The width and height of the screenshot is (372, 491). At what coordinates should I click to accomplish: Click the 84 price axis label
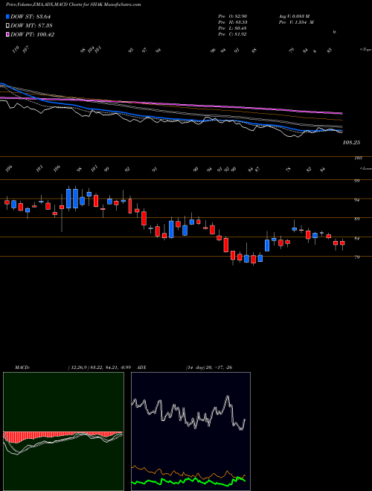356,238
